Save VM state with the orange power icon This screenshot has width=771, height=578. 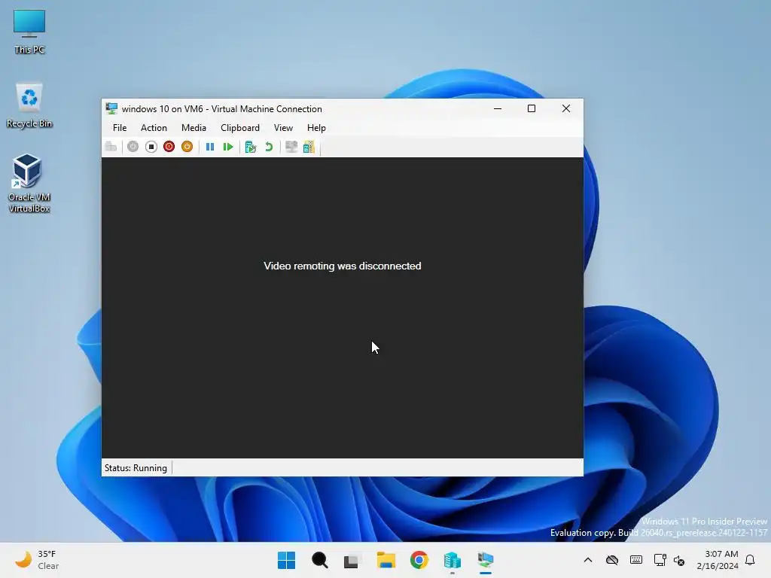click(187, 147)
